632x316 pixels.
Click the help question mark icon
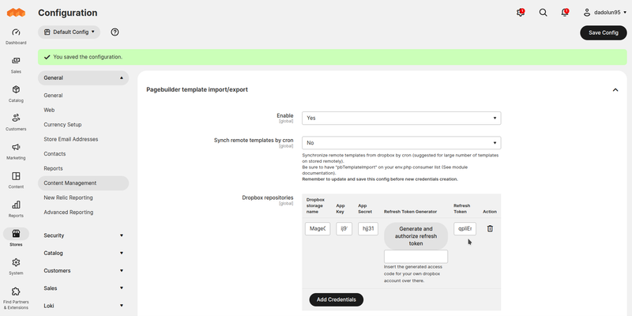[115, 32]
